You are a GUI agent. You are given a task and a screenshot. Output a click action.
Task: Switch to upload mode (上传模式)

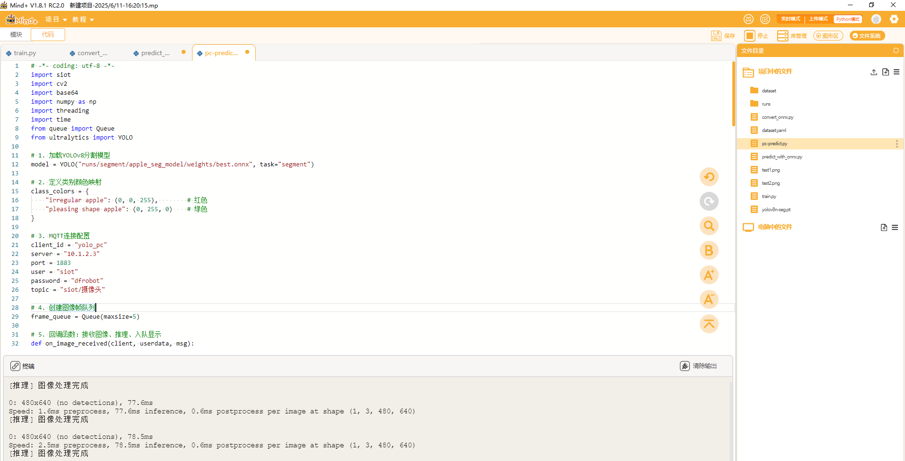[818, 19]
